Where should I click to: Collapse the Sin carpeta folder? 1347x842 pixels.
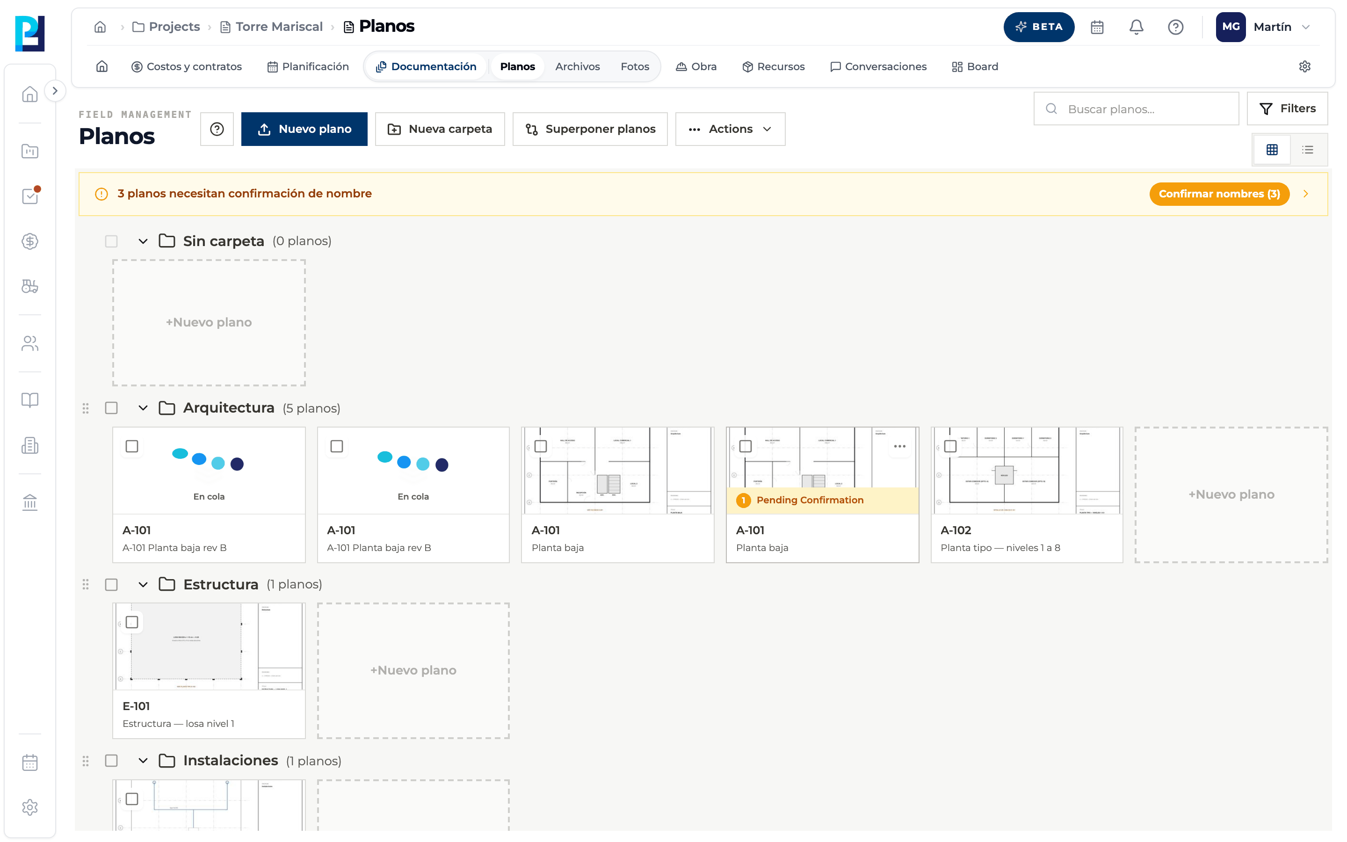(143, 241)
